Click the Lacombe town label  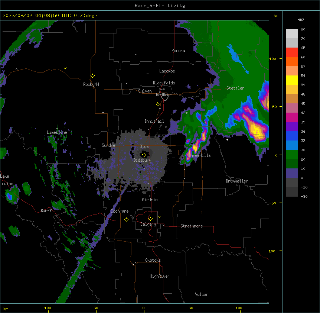[x=167, y=71]
